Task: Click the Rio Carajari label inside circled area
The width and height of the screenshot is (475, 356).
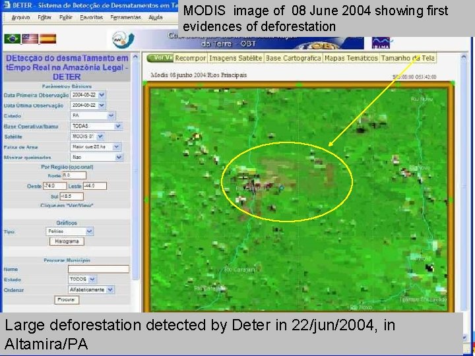Action: (x=251, y=189)
